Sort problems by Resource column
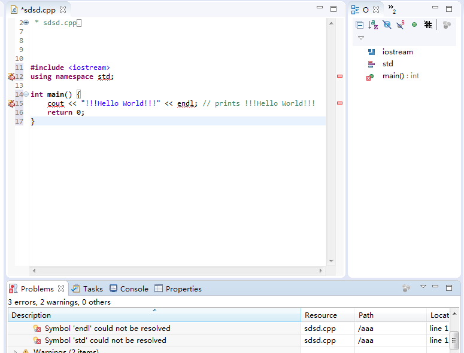Screen dimensions: 464x353 pos(328,315)
